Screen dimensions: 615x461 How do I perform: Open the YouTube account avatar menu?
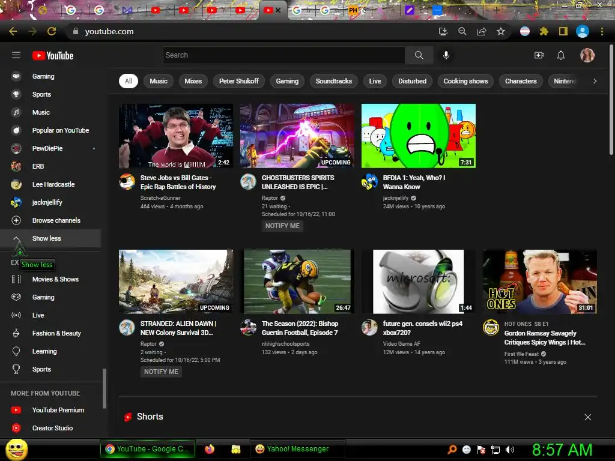pos(587,55)
